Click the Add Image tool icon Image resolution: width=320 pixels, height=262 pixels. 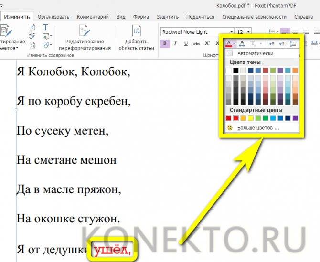(x=46, y=36)
